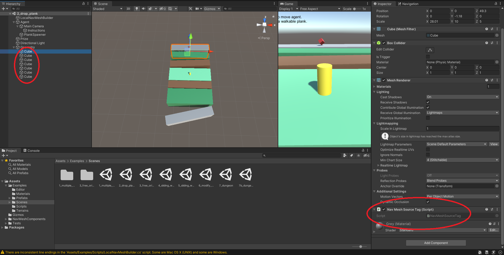Image resolution: width=504 pixels, height=255 pixels.
Task: Open Free Aspect dropdown
Action: pyautogui.click(x=320, y=9)
